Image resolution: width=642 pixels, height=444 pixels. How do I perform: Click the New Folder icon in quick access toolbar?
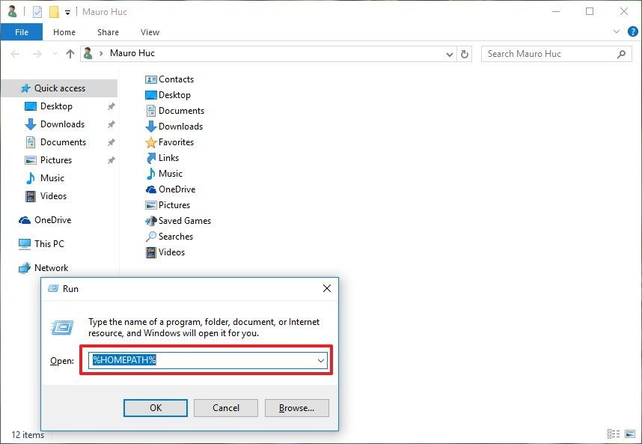tap(52, 11)
